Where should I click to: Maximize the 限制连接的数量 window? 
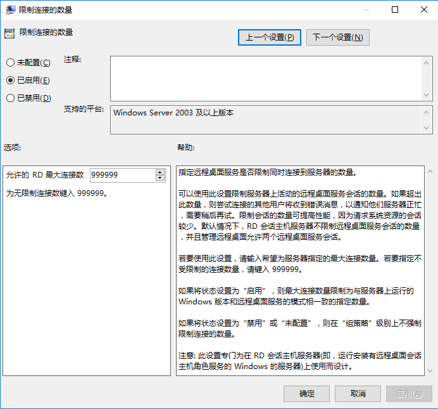tap(395, 10)
